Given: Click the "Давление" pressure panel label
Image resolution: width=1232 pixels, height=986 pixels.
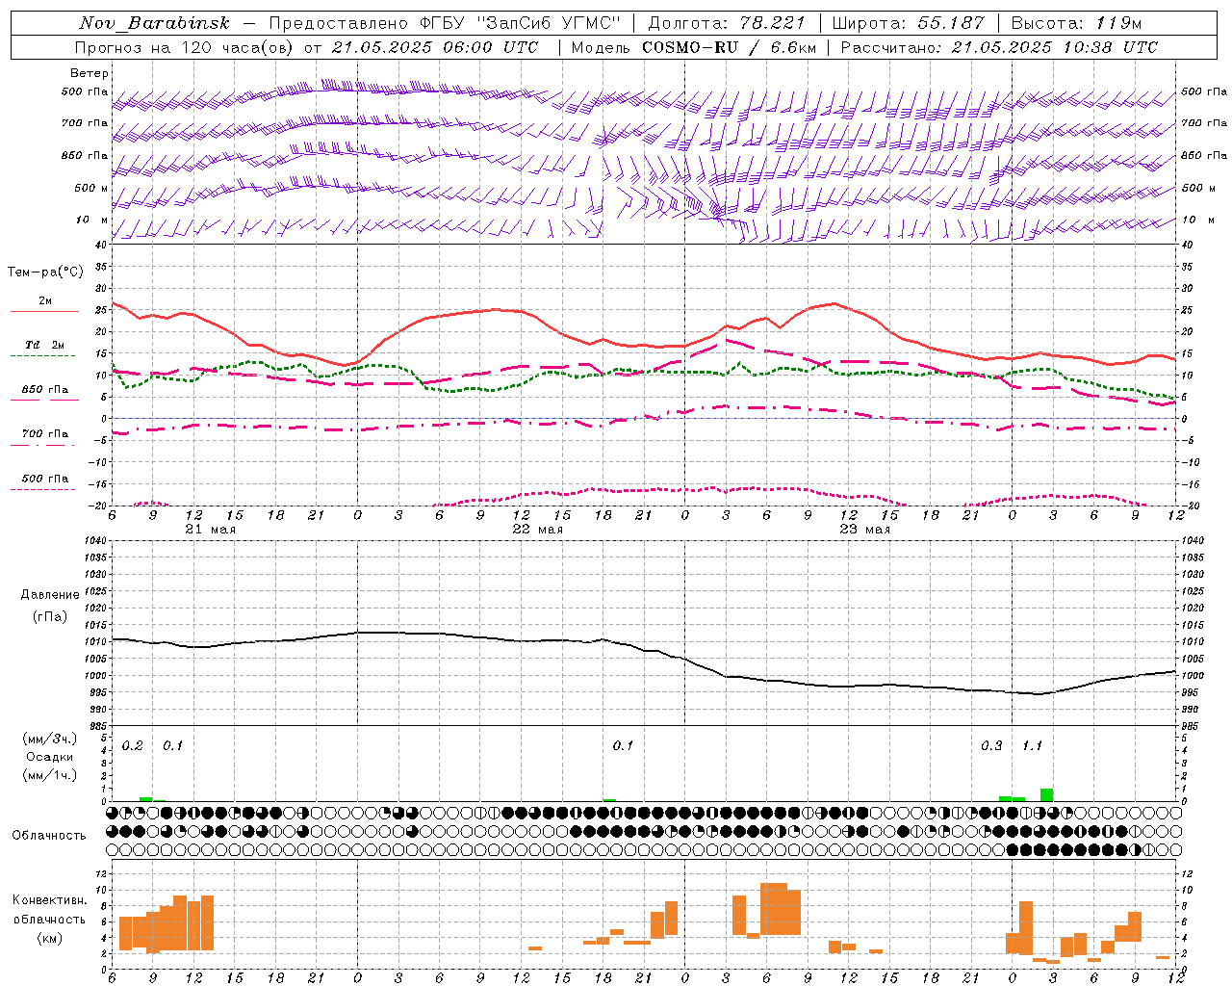Looking at the screenshot, I should 50,595.
